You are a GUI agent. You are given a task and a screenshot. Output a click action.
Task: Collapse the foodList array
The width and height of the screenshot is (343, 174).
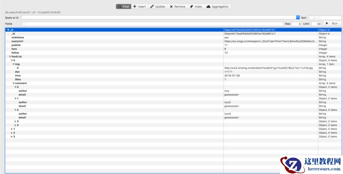click(10, 56)
